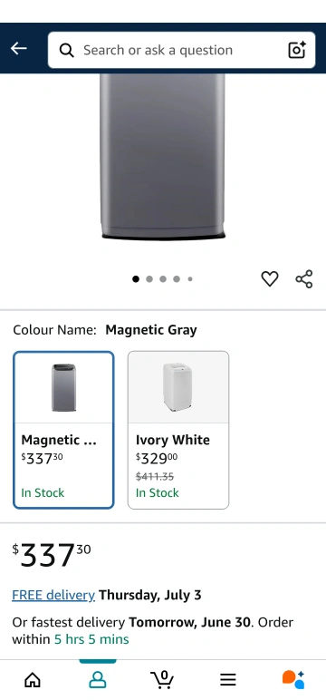326x700 pixels.
Task: Open the FREE delivery link
Action: [53, 595]
